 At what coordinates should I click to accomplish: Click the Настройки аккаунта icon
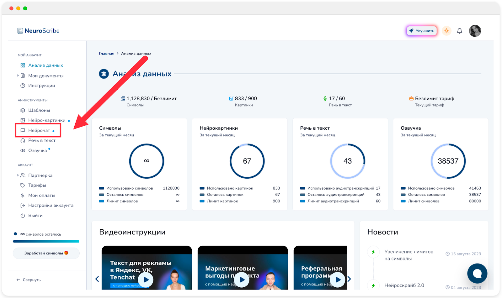23,205
